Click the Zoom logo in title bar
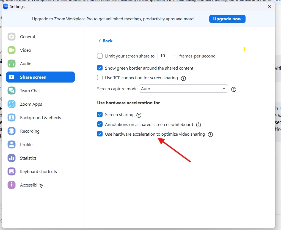 5,6
